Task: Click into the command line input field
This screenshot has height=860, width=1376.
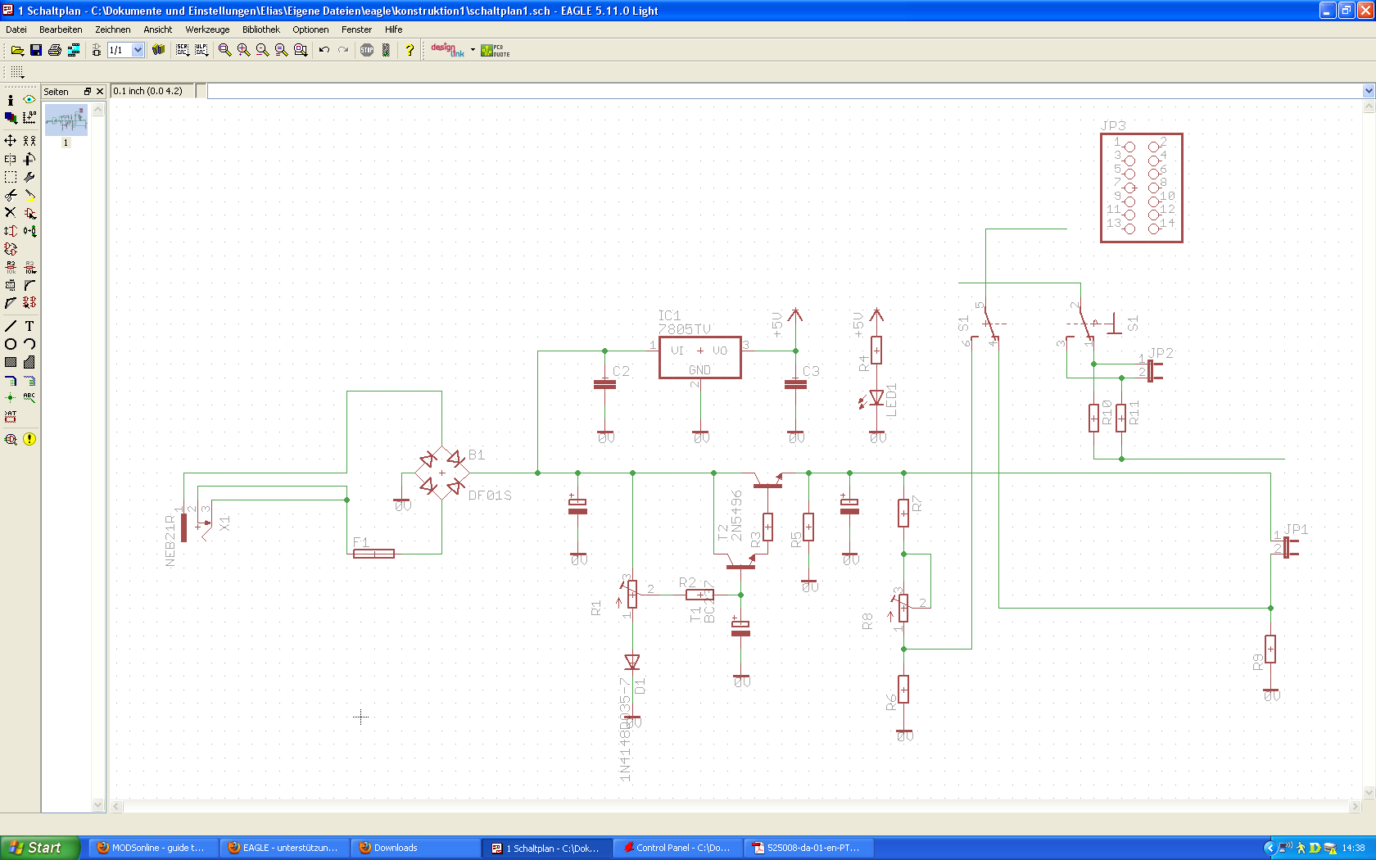Action: (x=784, y=91)
